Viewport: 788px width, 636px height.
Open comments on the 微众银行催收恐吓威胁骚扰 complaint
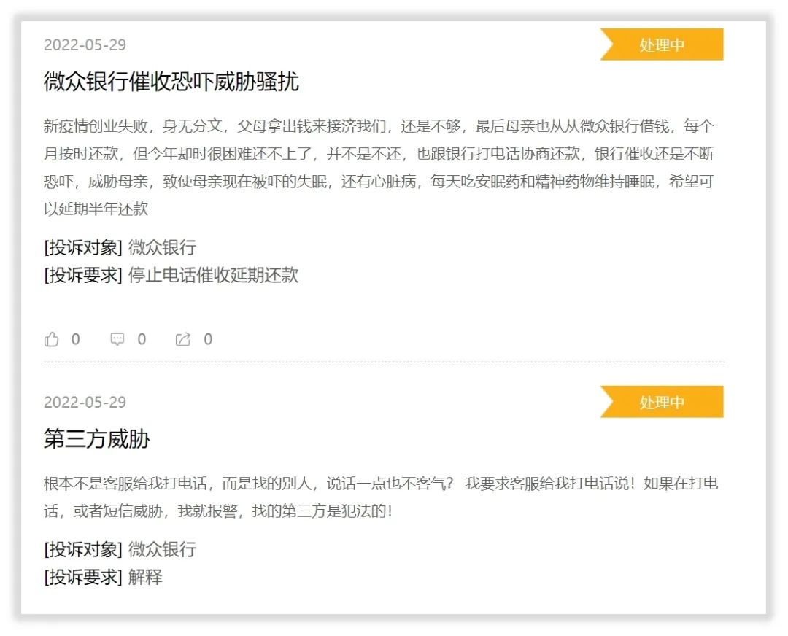117,340
